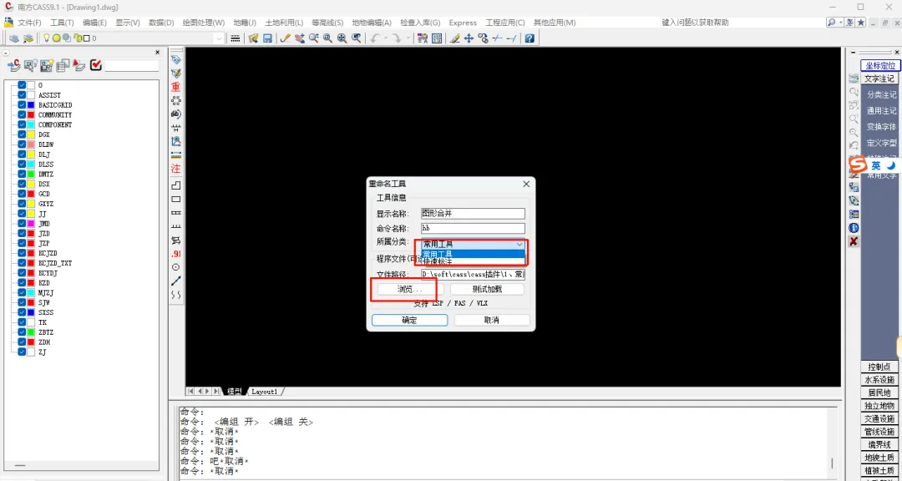Select the circle-with-dot point tool
902x481 pixels.
pos(176,267)
